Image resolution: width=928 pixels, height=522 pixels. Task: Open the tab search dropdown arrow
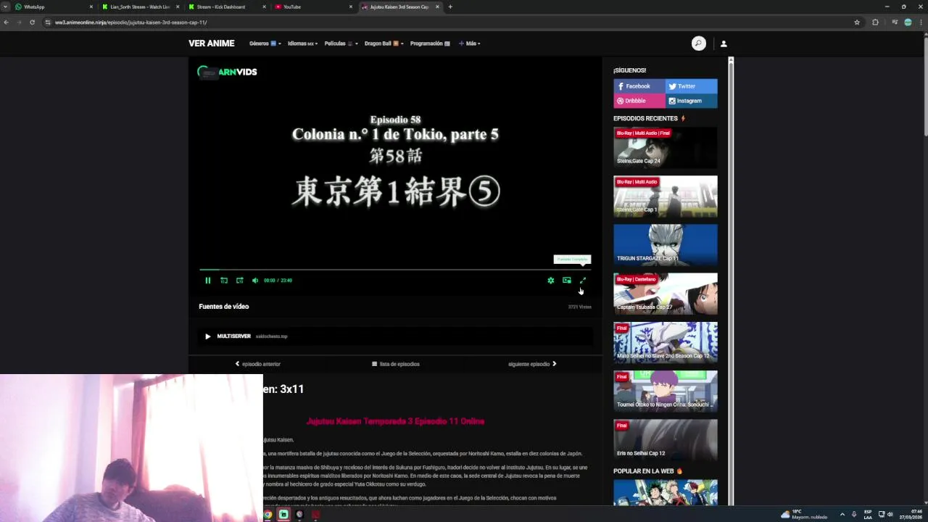pos(5,7)
